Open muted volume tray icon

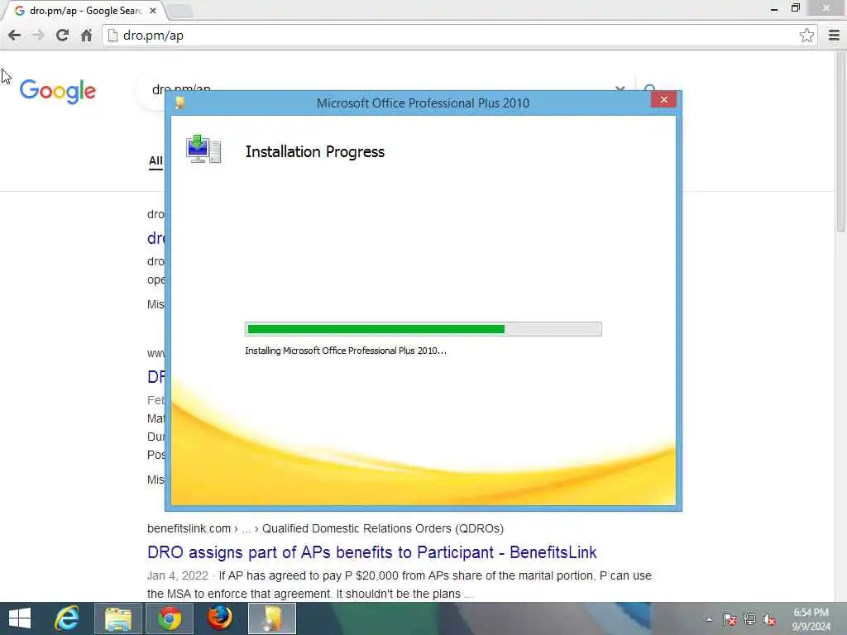(769, 619)
